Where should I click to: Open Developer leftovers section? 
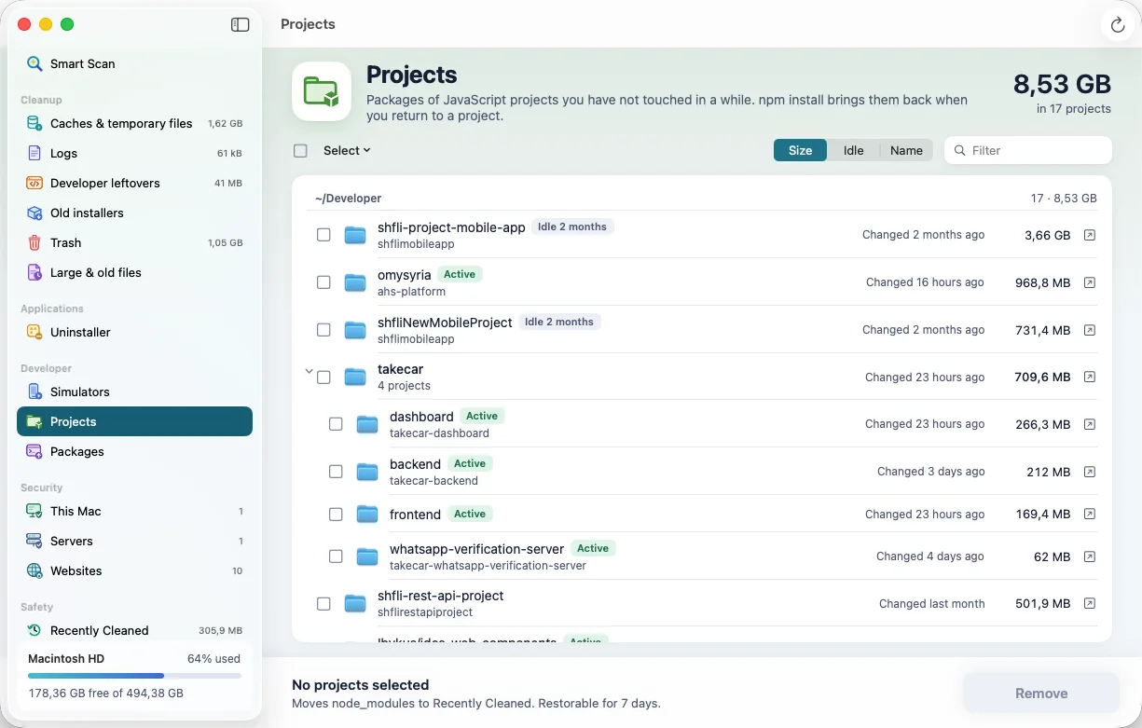(134, 183)
